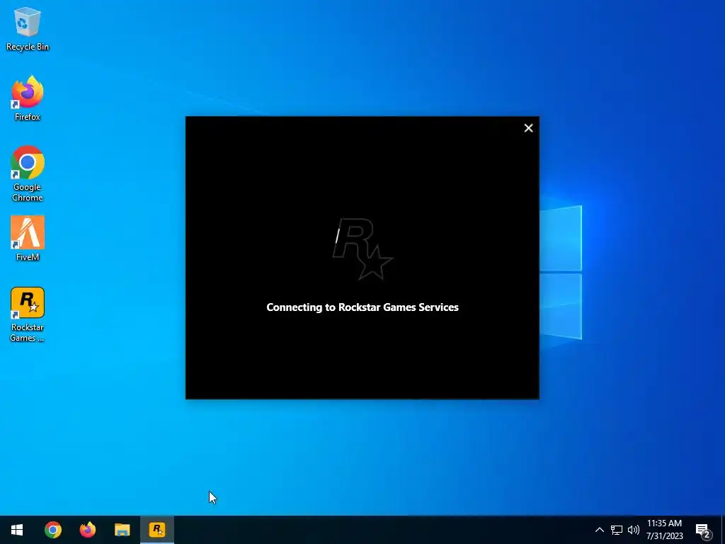This screenshot has height=544, width=725.
Task: Select the Firefox desktop shortcut
Action: (x=28, y=98)
